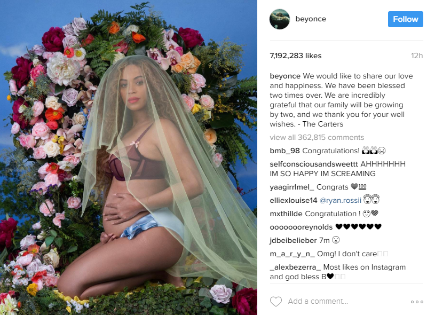Open beyonce profile avatar picture

tap(279, 19)
